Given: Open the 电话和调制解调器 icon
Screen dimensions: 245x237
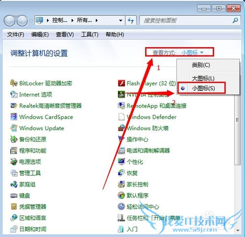Looking at the screenshot, I should point(122,151).
